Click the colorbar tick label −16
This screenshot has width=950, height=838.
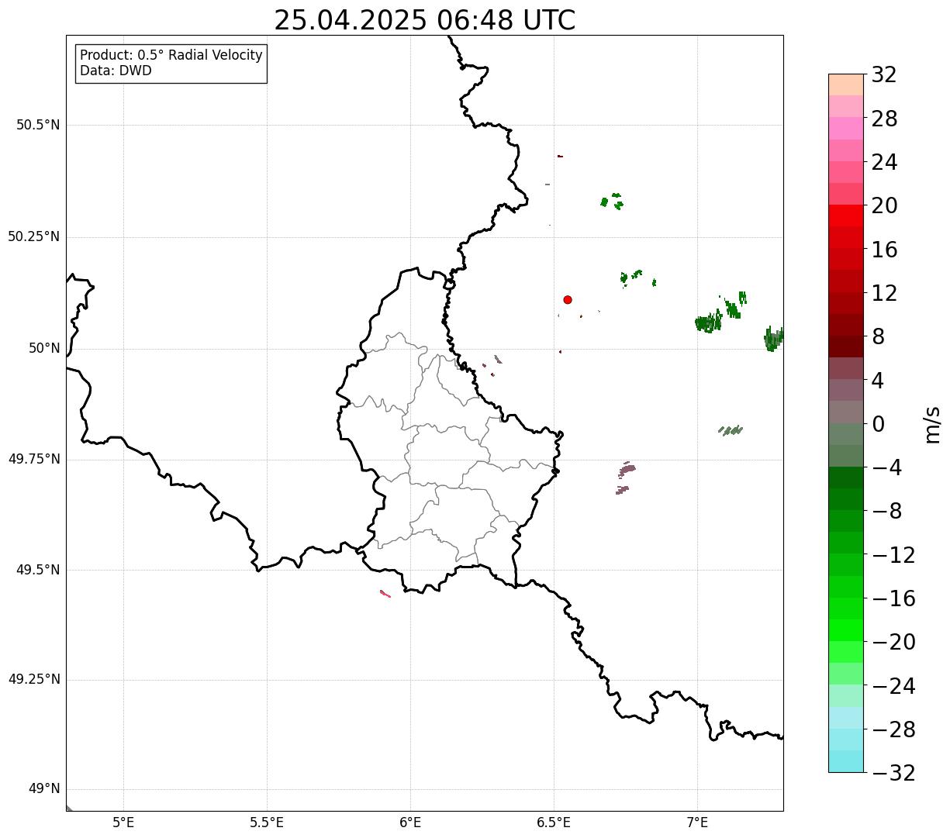coord(893,598)
